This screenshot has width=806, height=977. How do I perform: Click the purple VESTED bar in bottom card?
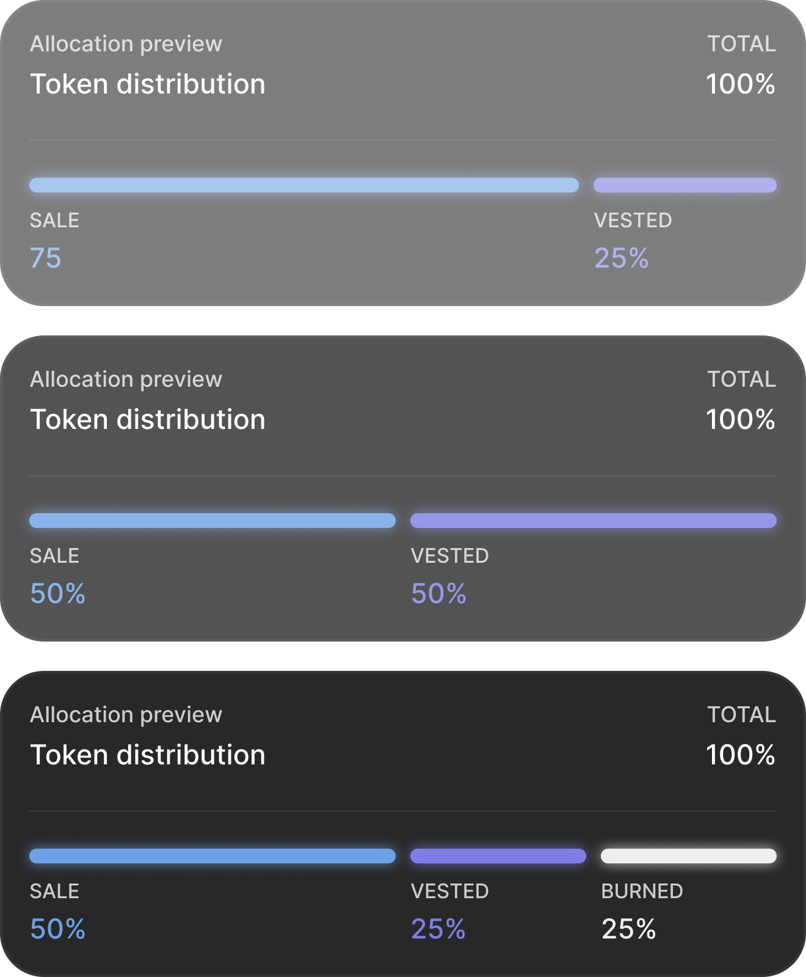coord(498,856)
